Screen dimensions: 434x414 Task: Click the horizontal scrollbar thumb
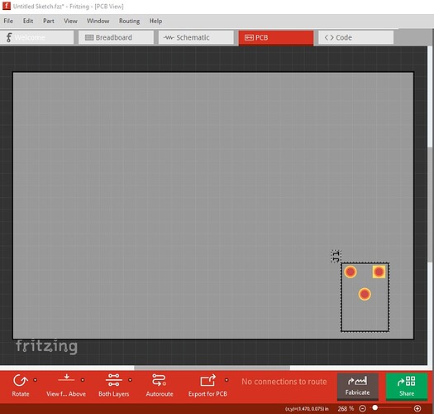pyautogui.click(x=212, y=368)
